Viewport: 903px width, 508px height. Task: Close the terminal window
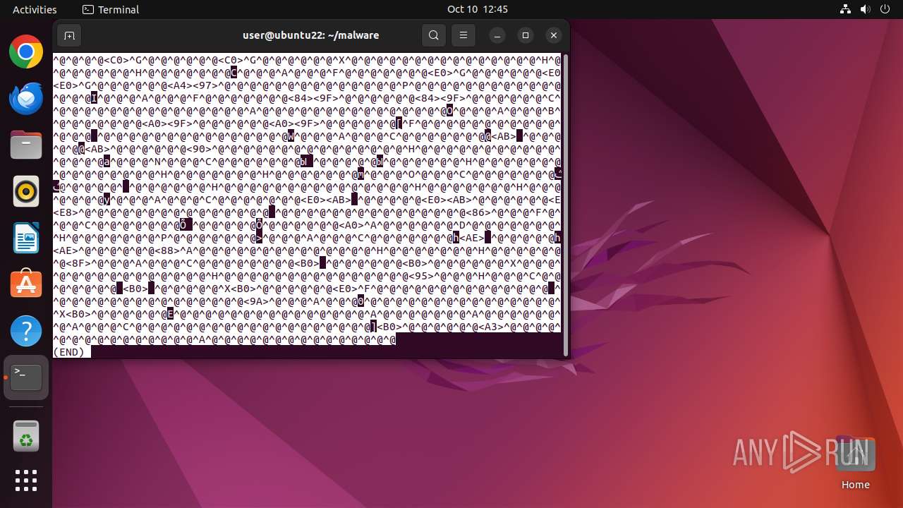(554, 35)
